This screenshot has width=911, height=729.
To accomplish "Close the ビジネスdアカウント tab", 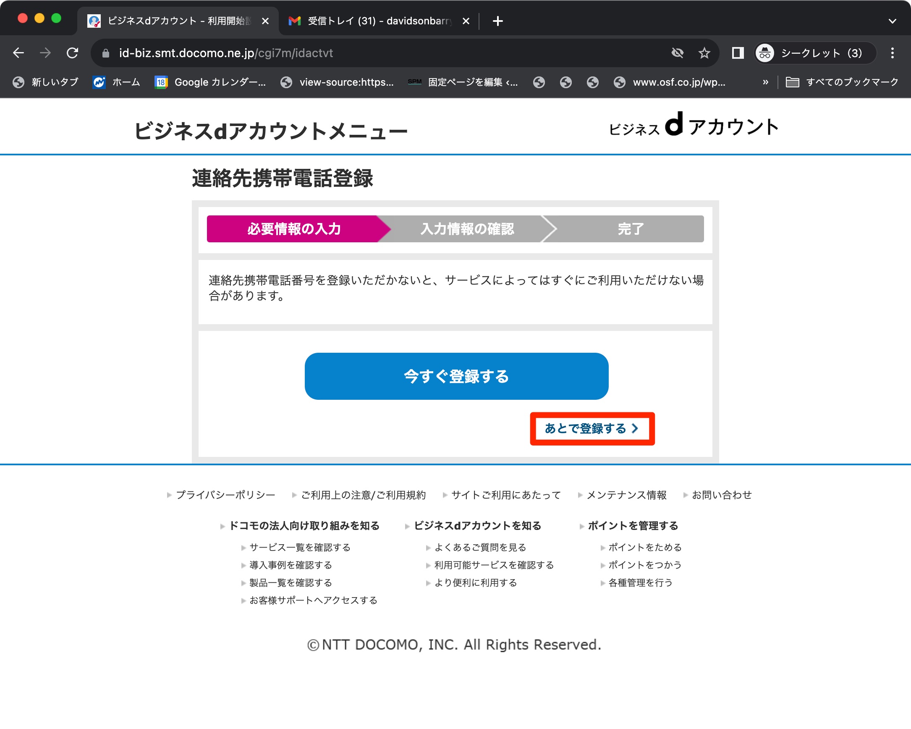I will (x=265, y=21).
